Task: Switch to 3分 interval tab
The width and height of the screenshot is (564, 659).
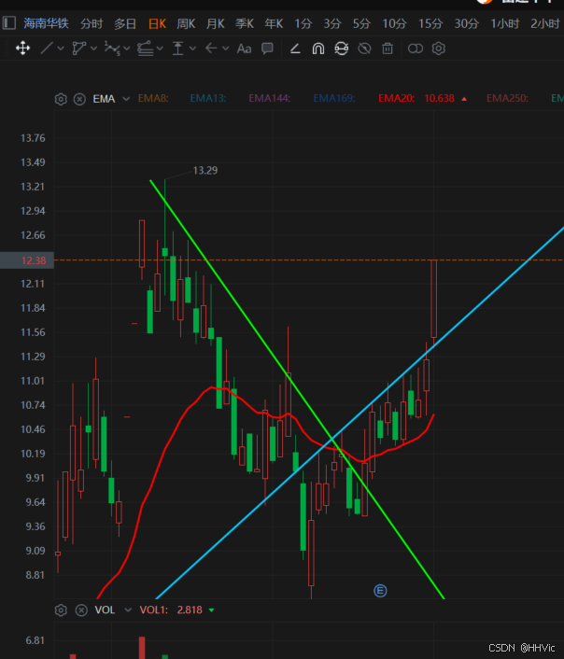Action: 331,23
